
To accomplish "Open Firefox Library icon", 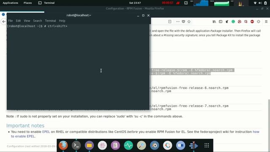I will 214,22.
